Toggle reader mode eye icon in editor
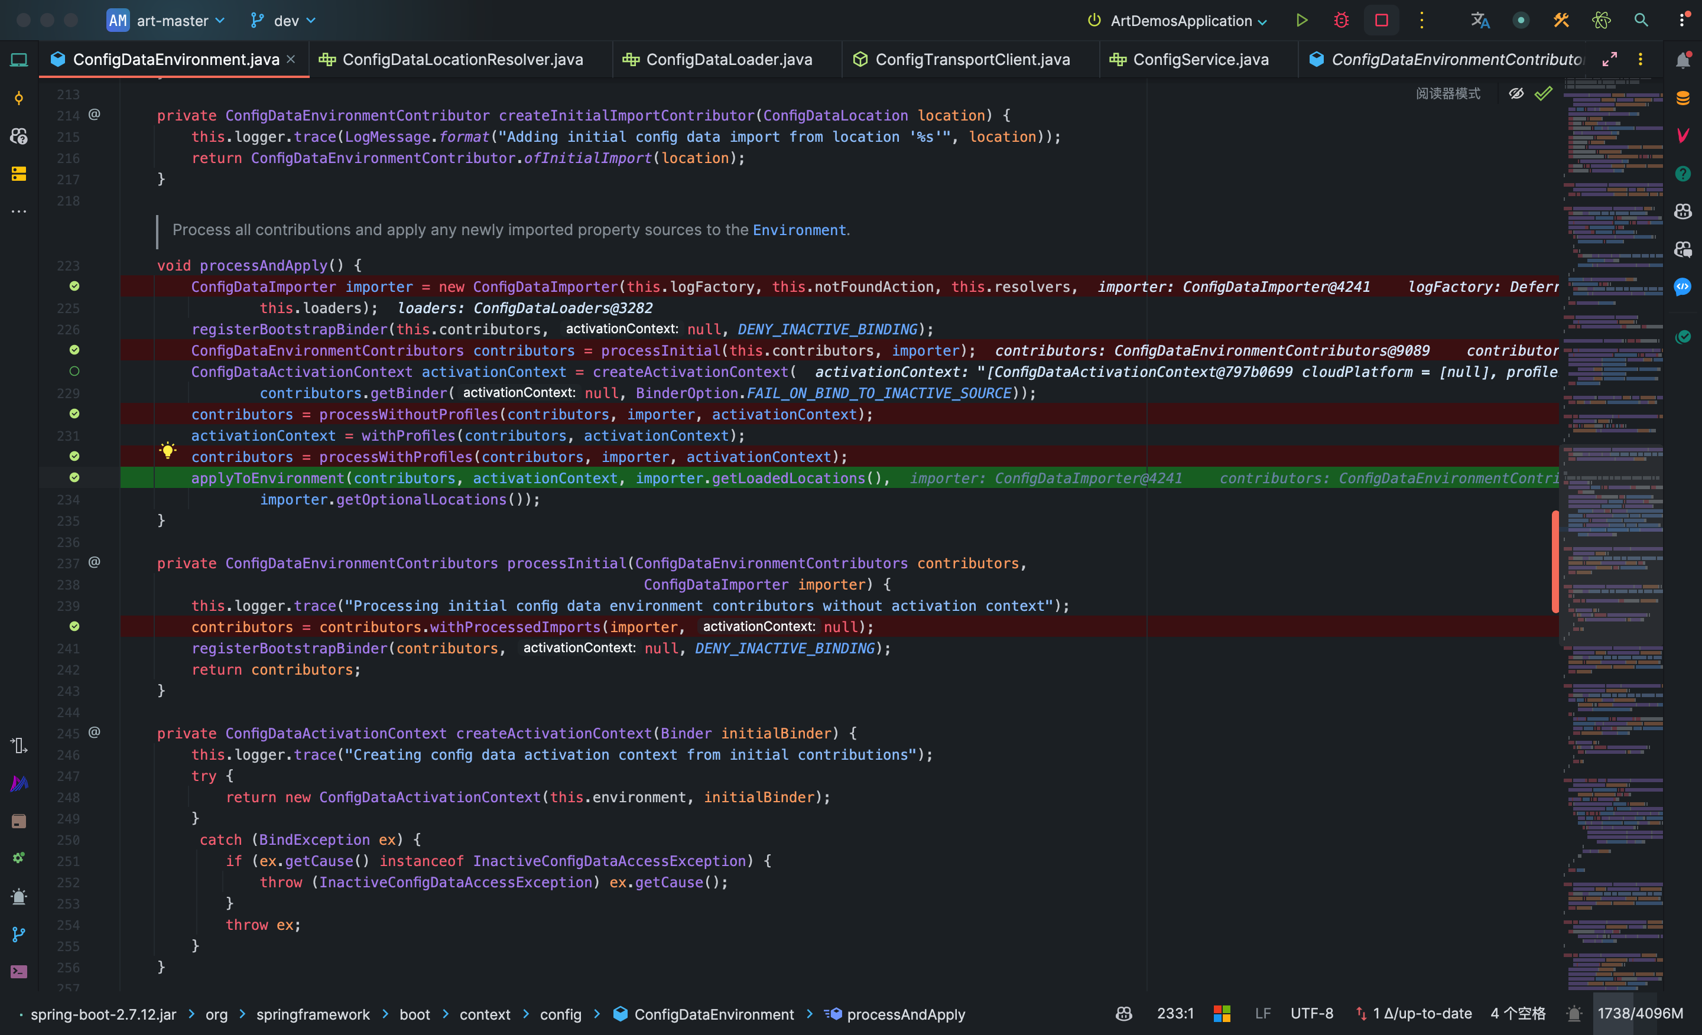The image size is (1702, 1035). 1515,93
